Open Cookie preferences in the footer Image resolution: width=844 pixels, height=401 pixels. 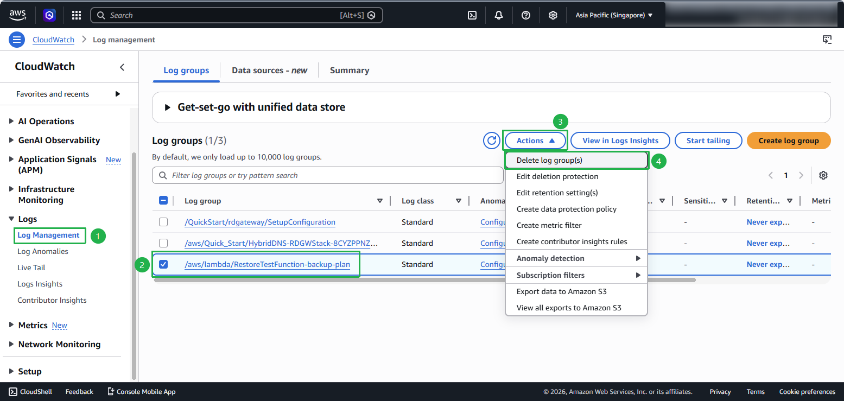coord(807,392)
